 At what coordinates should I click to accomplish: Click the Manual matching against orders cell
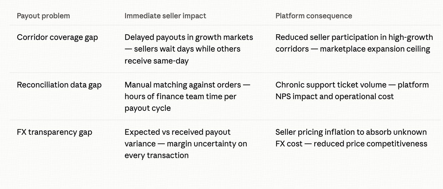coord(188,96)
